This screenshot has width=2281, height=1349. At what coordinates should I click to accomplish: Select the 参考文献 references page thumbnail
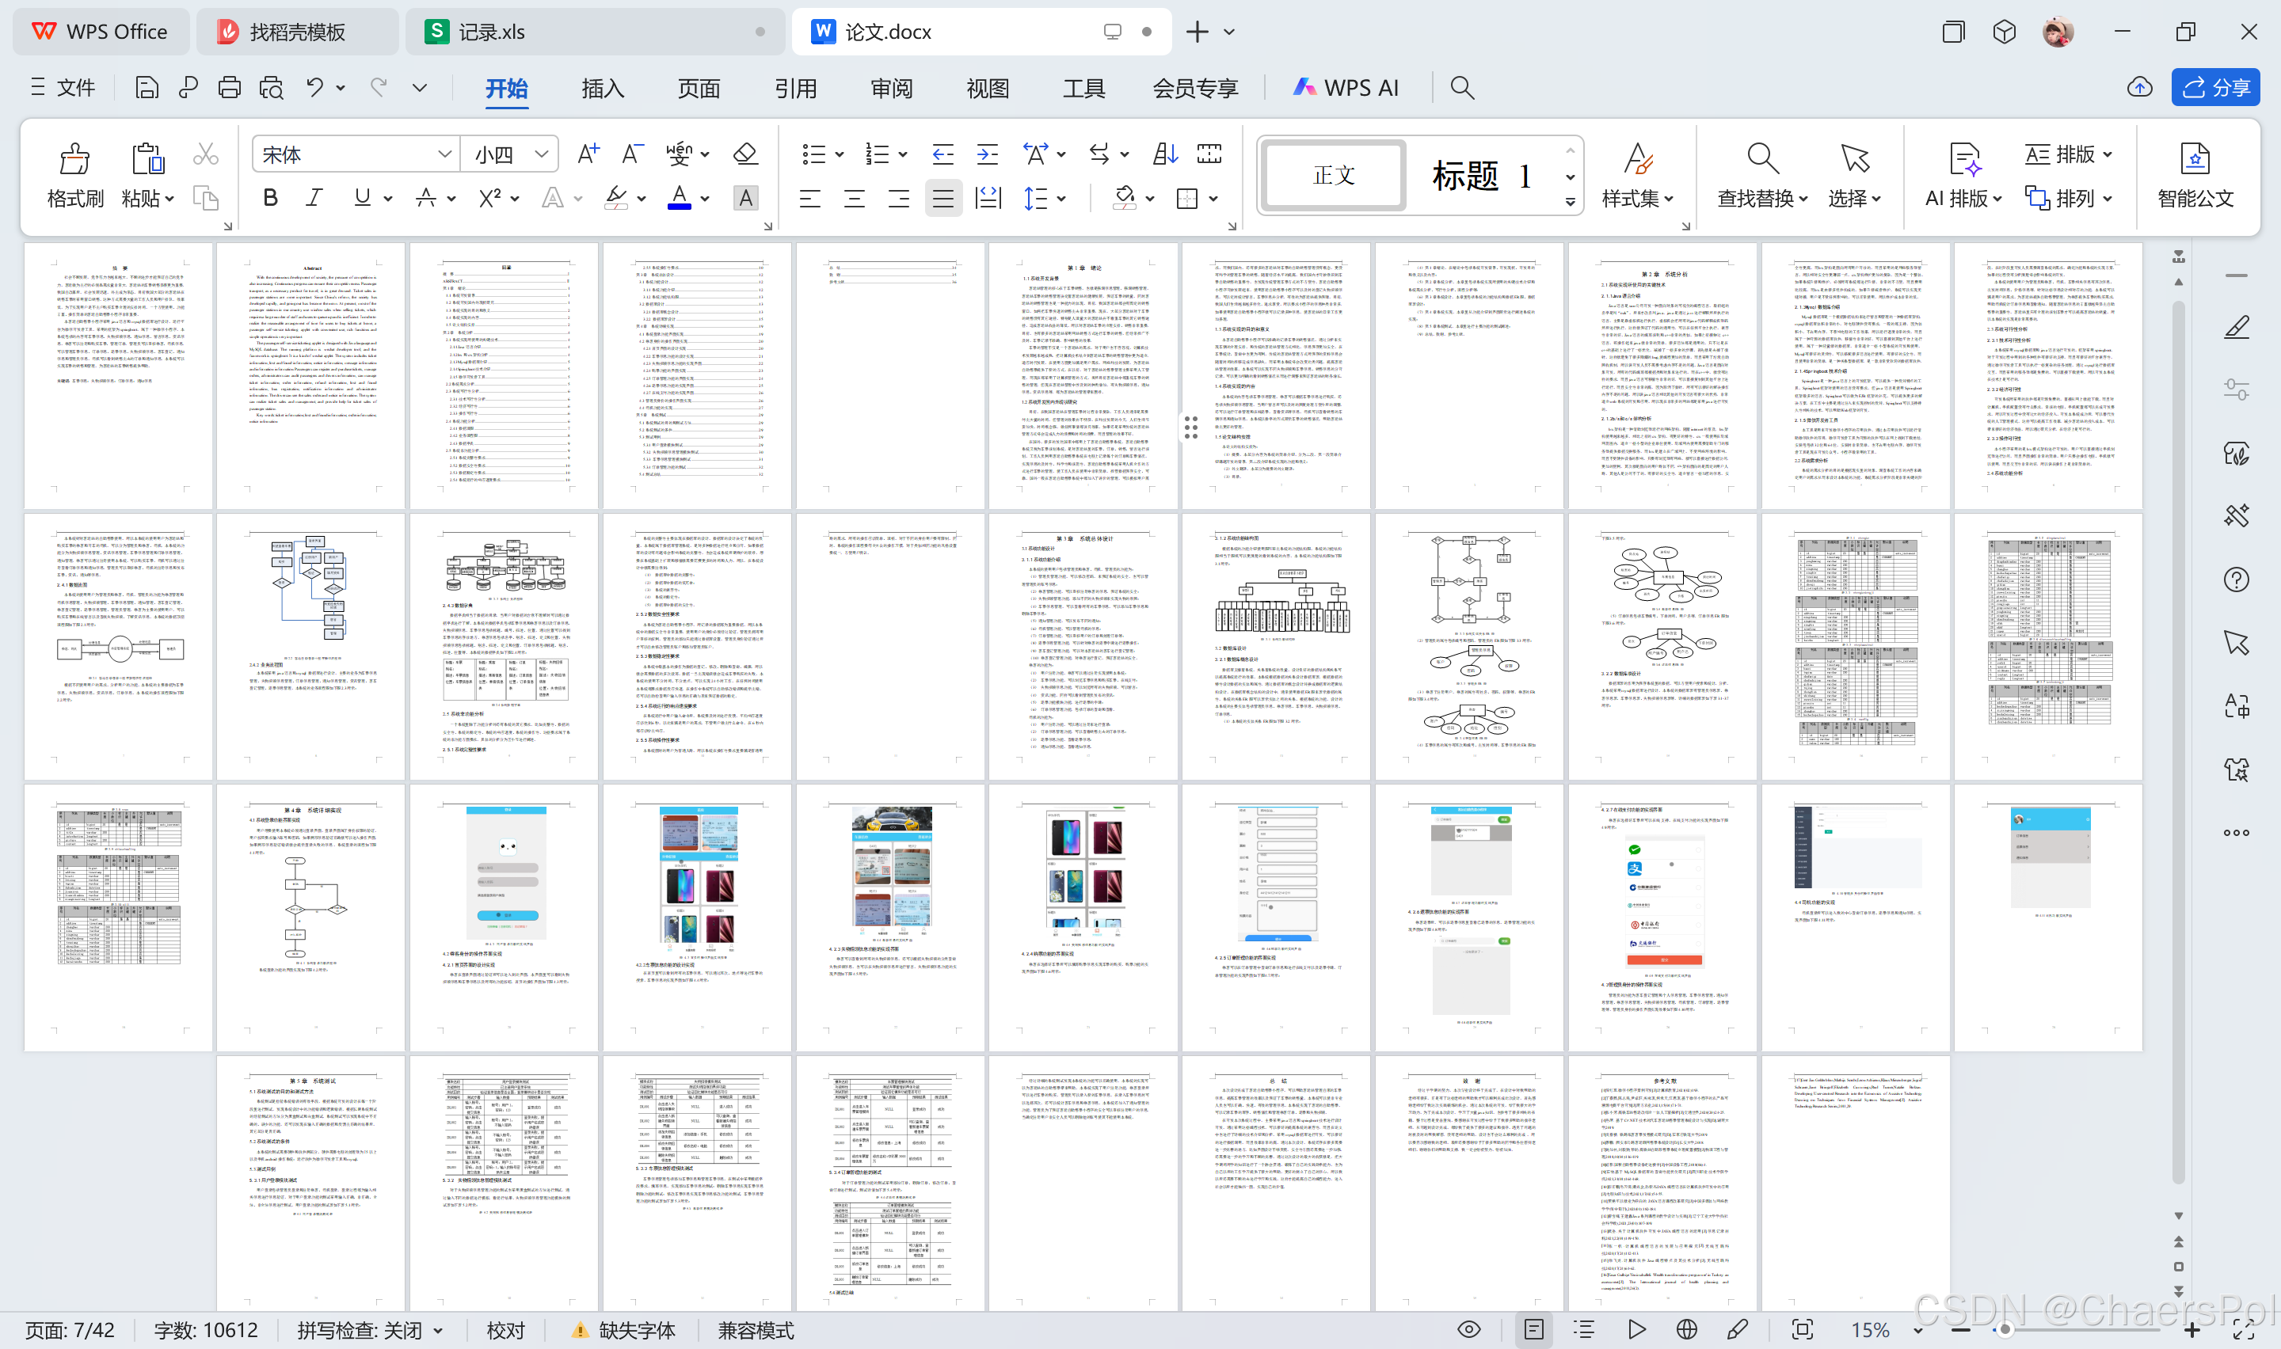[1662, 1183]
